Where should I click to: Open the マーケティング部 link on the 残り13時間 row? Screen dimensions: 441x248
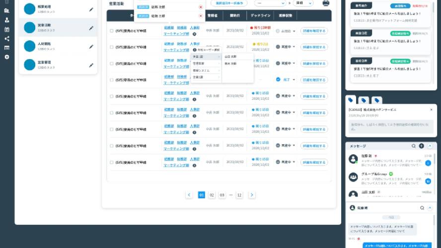tap(176, 34)
